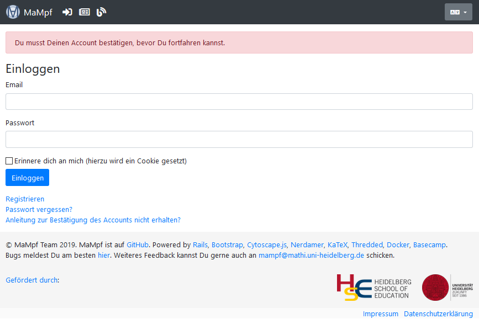The image size is (479, 319).
Task: Click the account confirmation alert message
Action: click(239, 42)
